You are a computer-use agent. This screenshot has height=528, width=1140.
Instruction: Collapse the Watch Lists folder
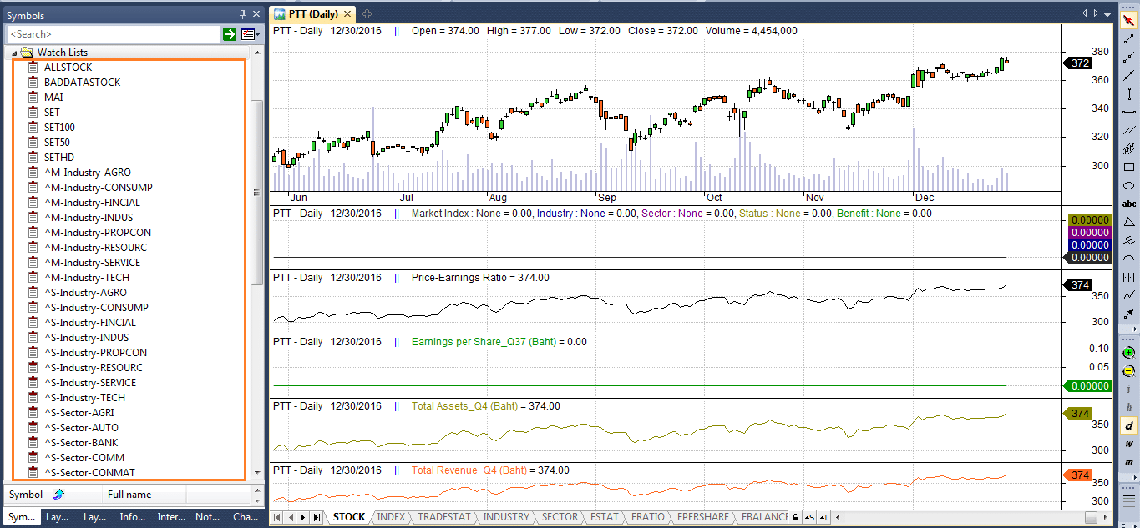[15, 53]
